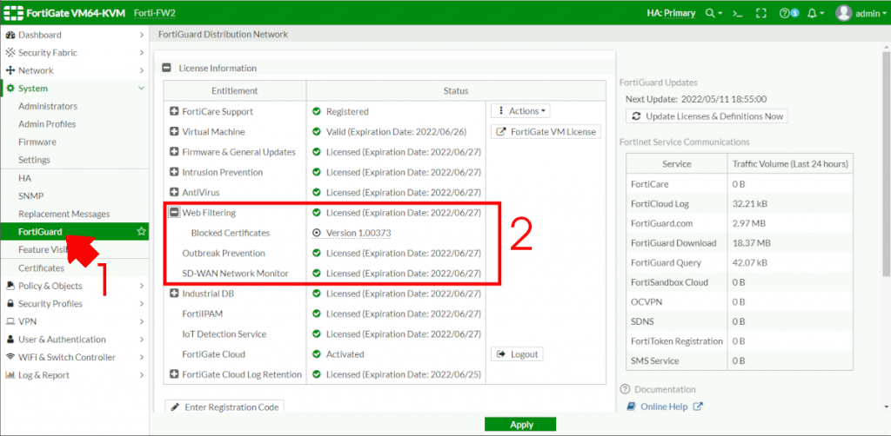Expand the Virtual Machine entitlement row
The image size is (891, 436).
pyautogui.click(x=174, y=131)
